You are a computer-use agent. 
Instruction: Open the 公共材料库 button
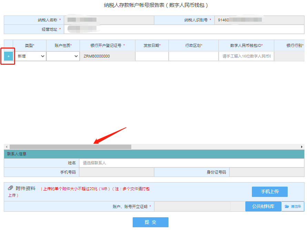[x=263, y=206]
